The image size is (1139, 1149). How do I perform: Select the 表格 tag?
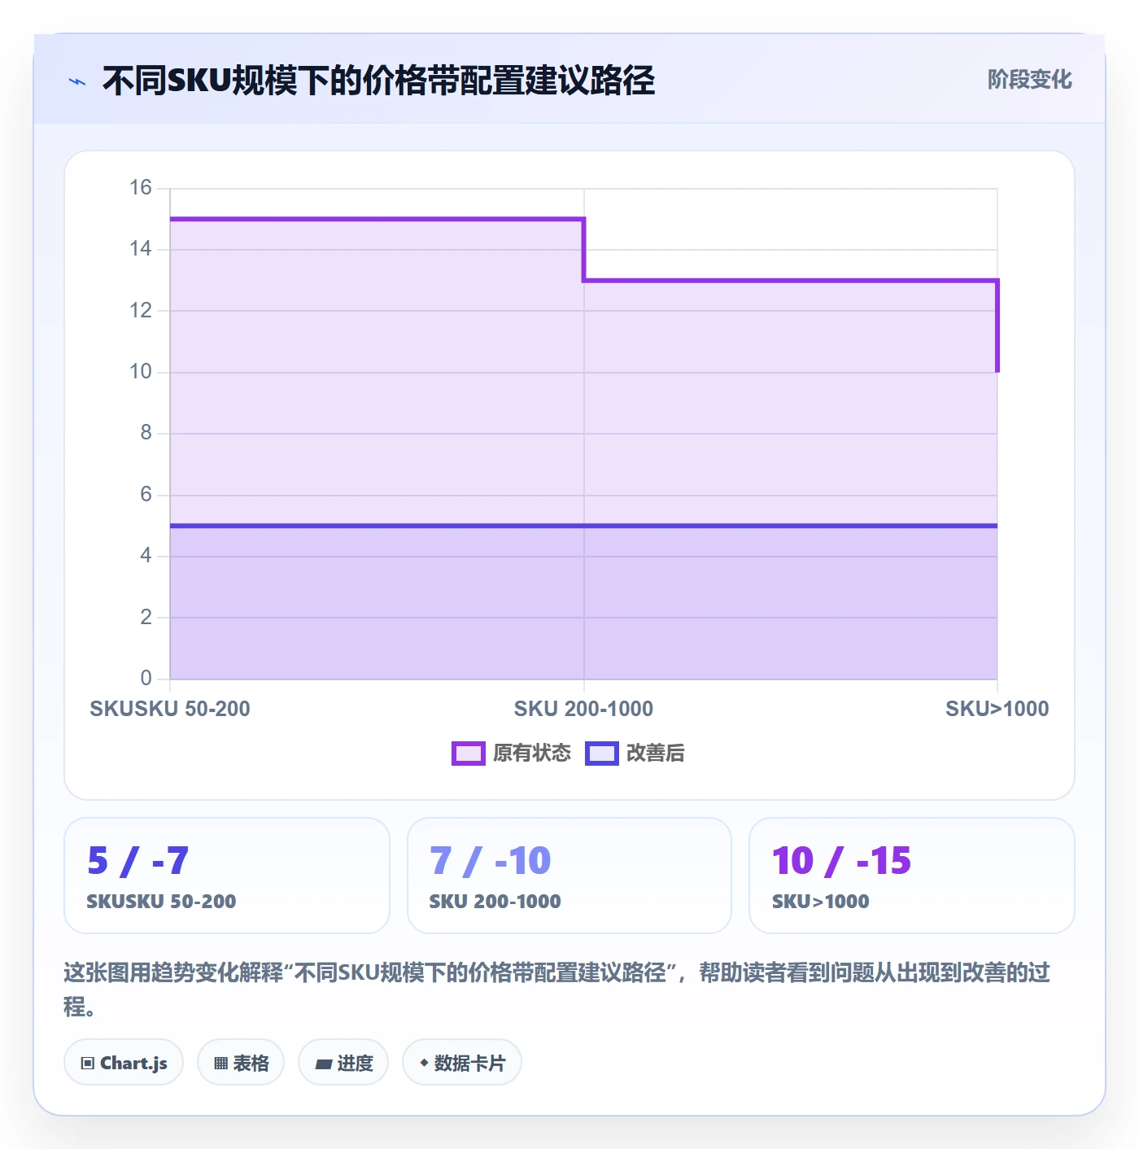coord(241,1062)
